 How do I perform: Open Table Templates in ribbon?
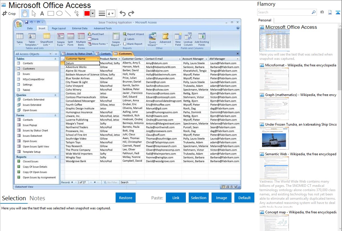click(32, 39)
